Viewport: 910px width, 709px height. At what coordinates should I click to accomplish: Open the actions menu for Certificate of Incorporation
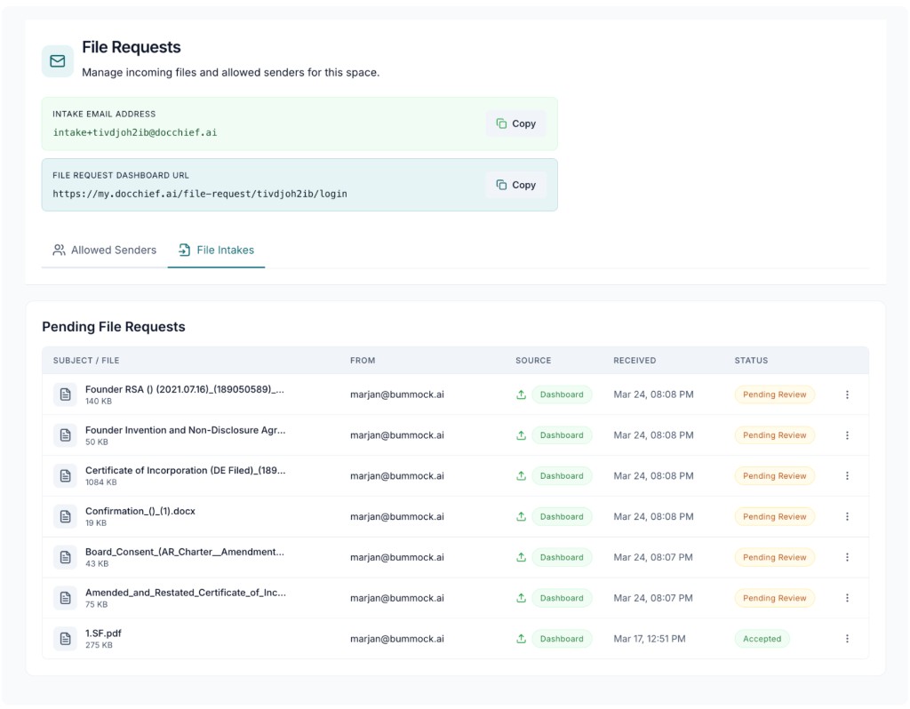click(x=847, y=475)
